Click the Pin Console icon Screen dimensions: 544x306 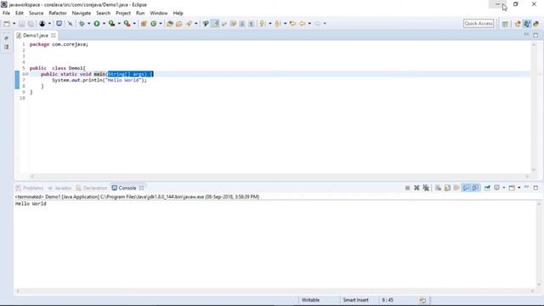(x=487, y=188)
